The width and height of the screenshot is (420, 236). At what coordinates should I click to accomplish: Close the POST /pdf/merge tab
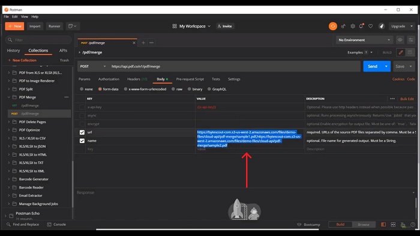click(x=134, y=43)
